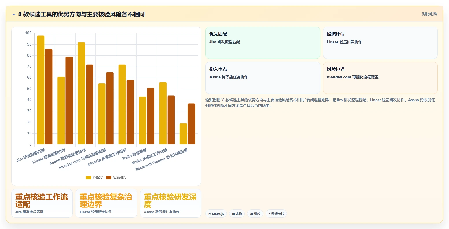Click the 对比矩阵 tag in the header

429,14
